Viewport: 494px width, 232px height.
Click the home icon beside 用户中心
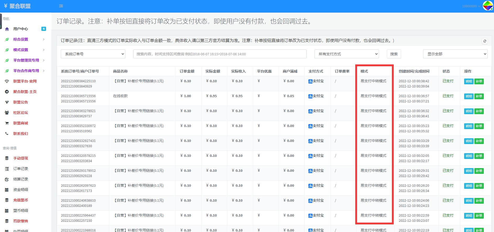click(7, 29)
